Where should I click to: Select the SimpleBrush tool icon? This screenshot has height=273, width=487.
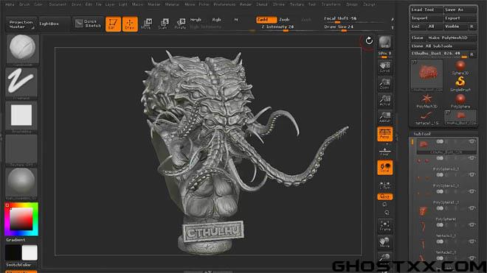click(460, 84)
